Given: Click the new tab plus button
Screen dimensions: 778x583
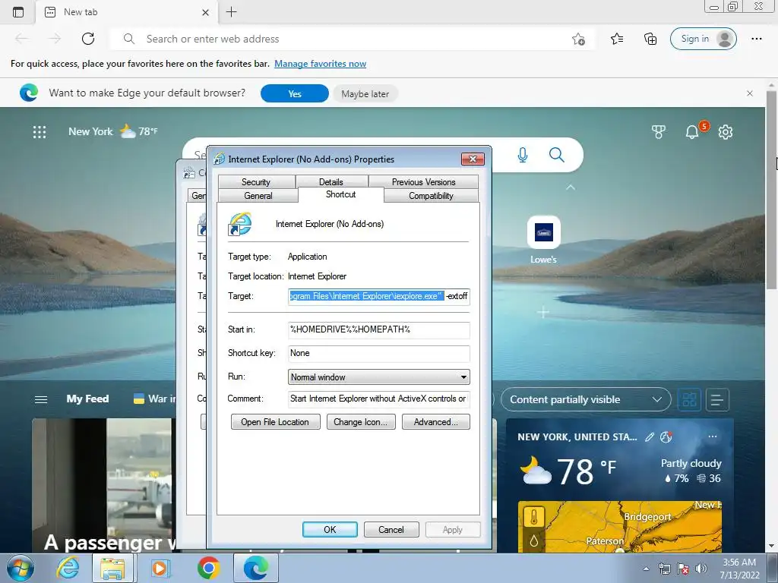Looking at the screenshot, I should (231, 12).
